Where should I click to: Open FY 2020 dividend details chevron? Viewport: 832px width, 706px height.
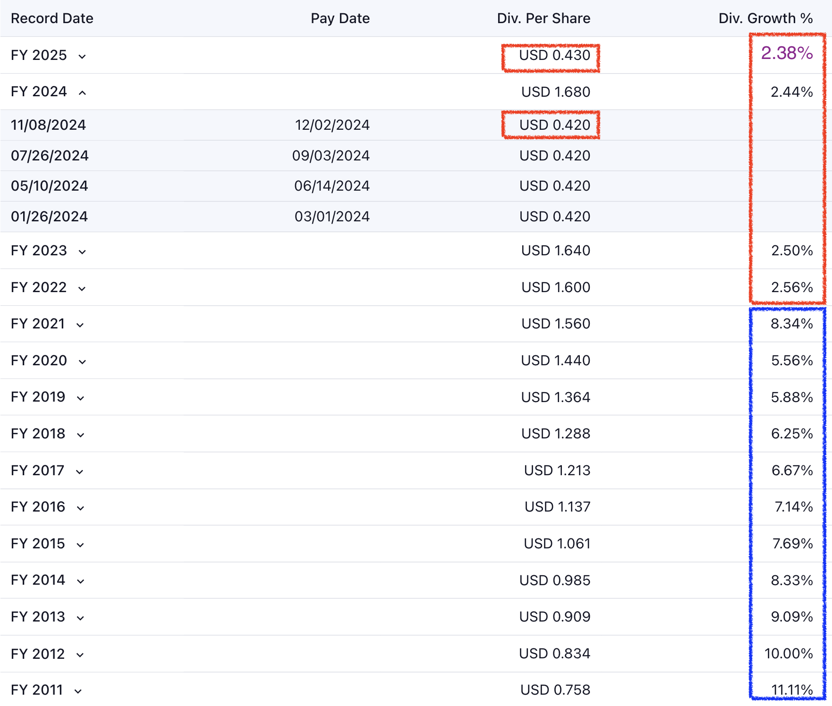(82, 362)
